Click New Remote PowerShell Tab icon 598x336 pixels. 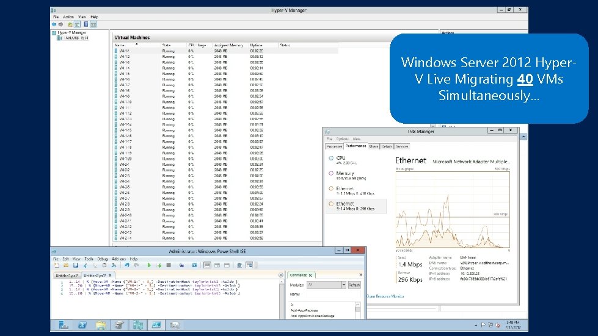click(181, 265)
